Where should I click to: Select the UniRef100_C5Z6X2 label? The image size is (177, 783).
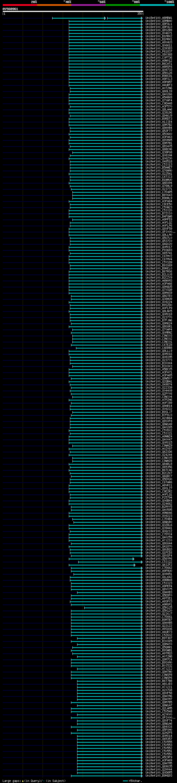pyautogui.click(x=158, y=635)
